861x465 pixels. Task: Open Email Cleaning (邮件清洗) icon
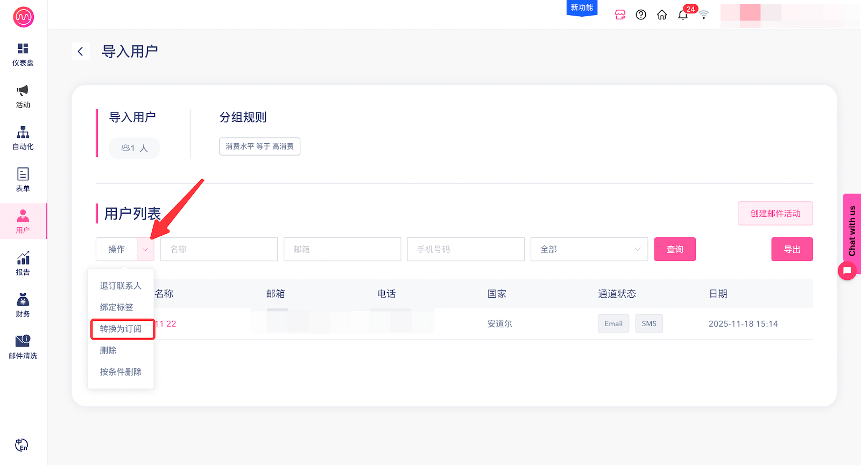(x=23, y=347)
